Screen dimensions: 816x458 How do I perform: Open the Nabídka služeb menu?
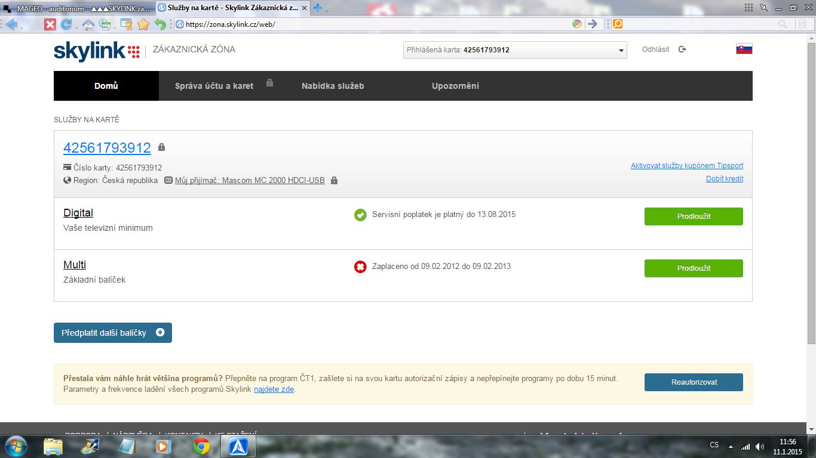pyautogui.click(x=333, y=86)
